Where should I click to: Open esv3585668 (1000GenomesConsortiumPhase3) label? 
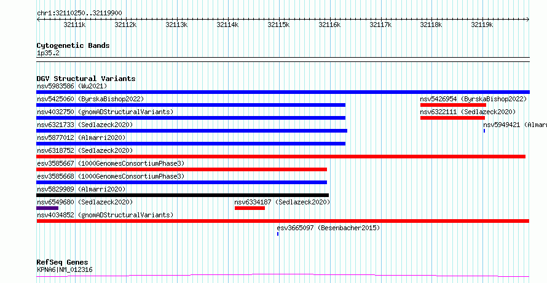pos(111,176)
